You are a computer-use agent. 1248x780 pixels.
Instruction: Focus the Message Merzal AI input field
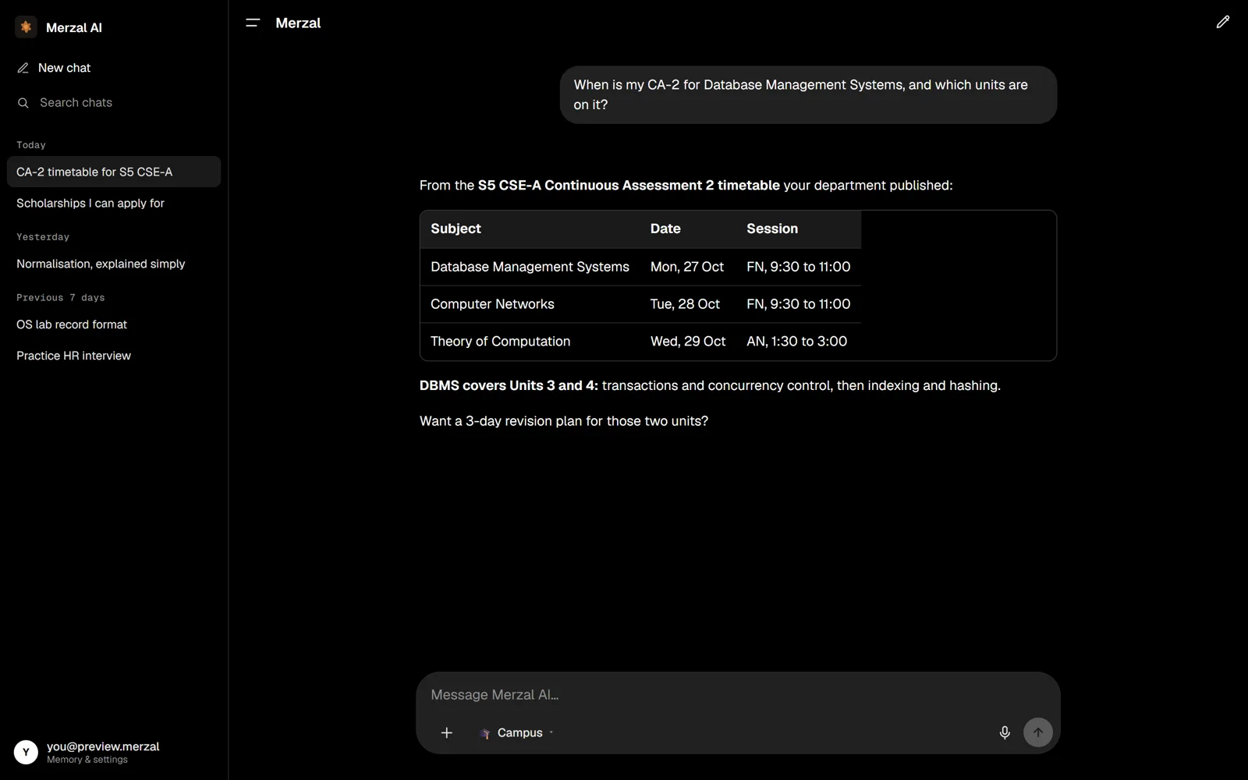pyautogui.click(x=738, y=695)
